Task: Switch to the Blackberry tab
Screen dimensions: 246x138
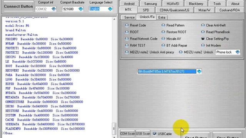Action: [196, 3]
